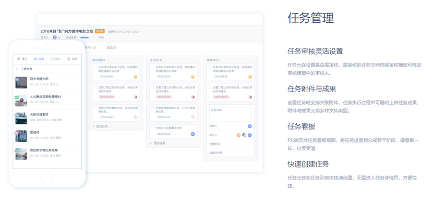Screen dimensions: 432x204
Task: Switch to the 任务 tab on the phone
Action: [56, 59]
